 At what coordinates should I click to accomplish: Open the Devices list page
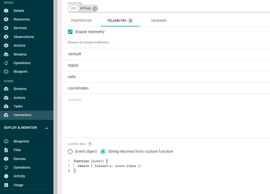click(20, 159)
